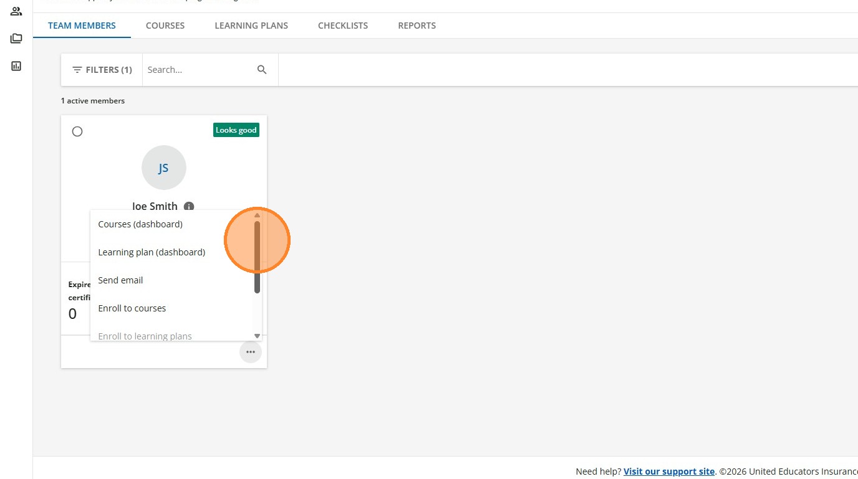Follow the Visit our support site link

(x=669, y=472)
